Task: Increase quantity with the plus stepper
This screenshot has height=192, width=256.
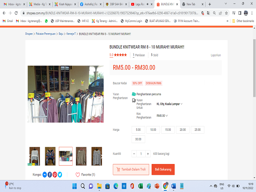Action: pos(148,154)
